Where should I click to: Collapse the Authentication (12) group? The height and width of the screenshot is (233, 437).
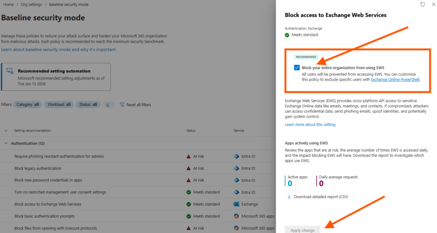coord(6,143)
